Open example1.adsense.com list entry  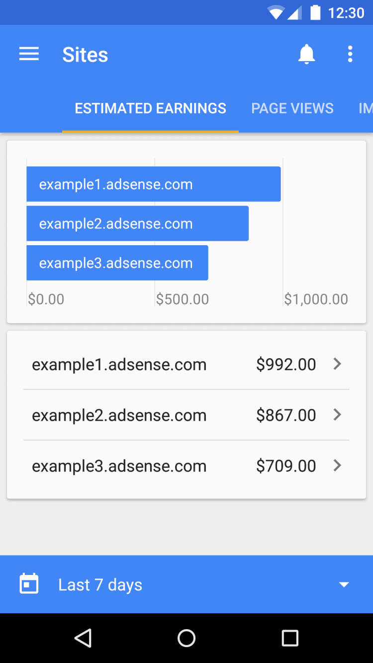click(119, 365)
